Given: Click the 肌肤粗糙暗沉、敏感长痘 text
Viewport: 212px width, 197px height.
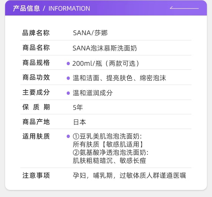Looking at the screenshot, I should (x=109, y=161).
